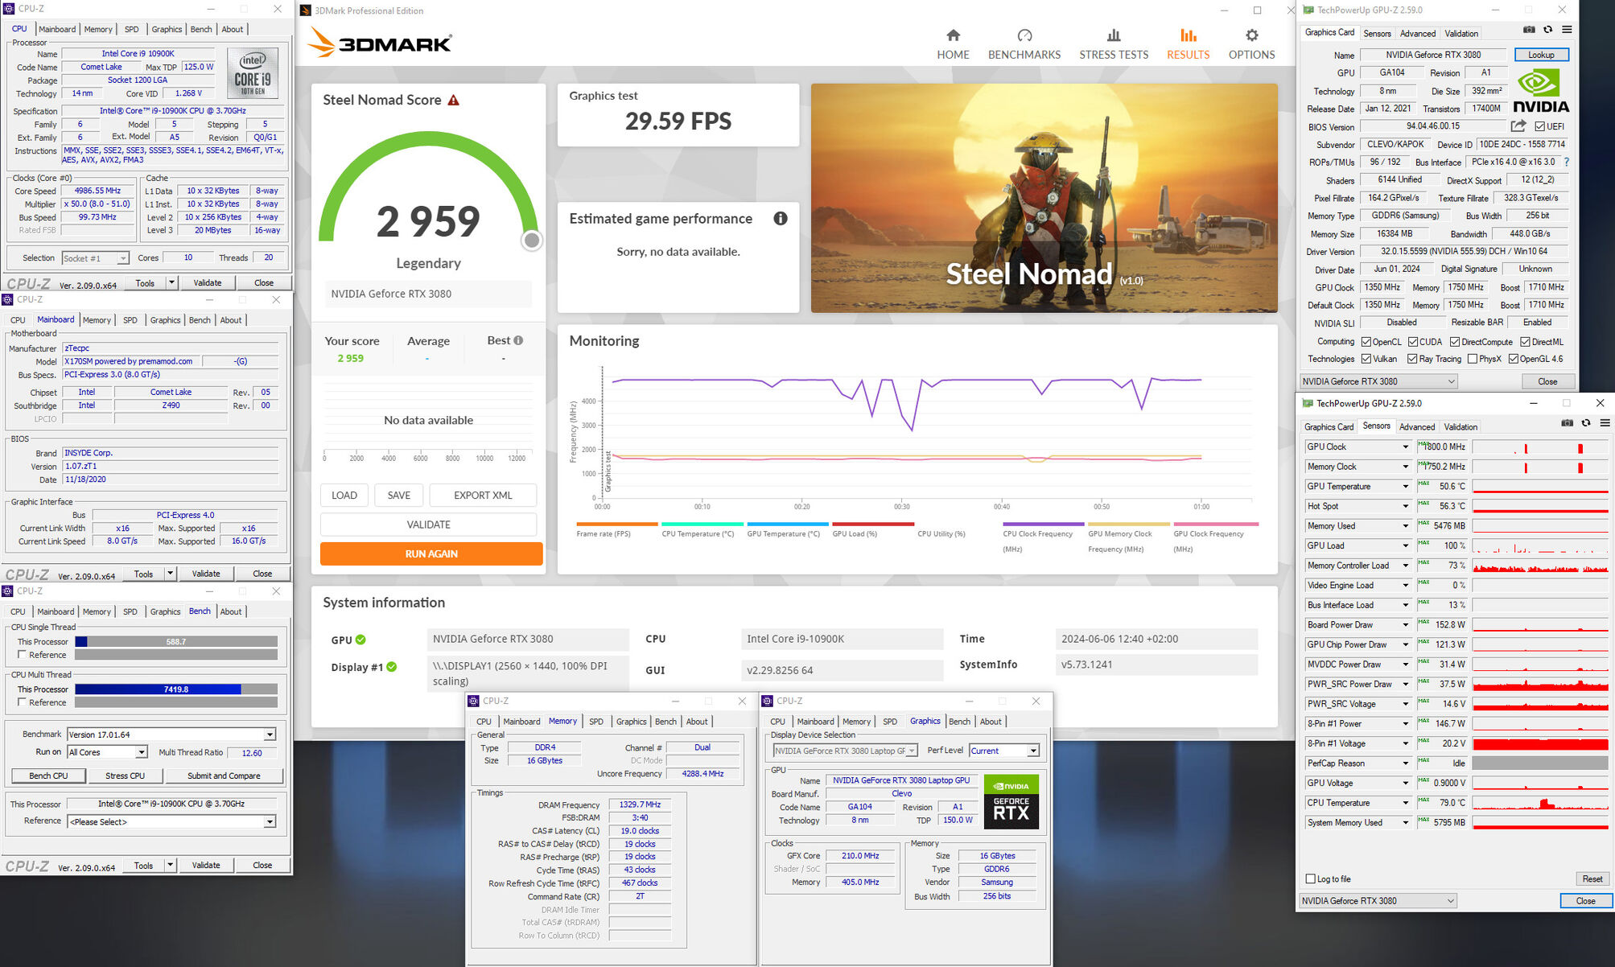Open the Advanced tab in GPU-Z sensors window

tap(1416, 426)
